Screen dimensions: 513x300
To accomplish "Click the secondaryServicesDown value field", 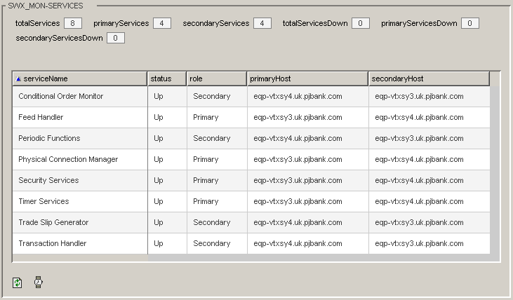I will pos(116,37).
